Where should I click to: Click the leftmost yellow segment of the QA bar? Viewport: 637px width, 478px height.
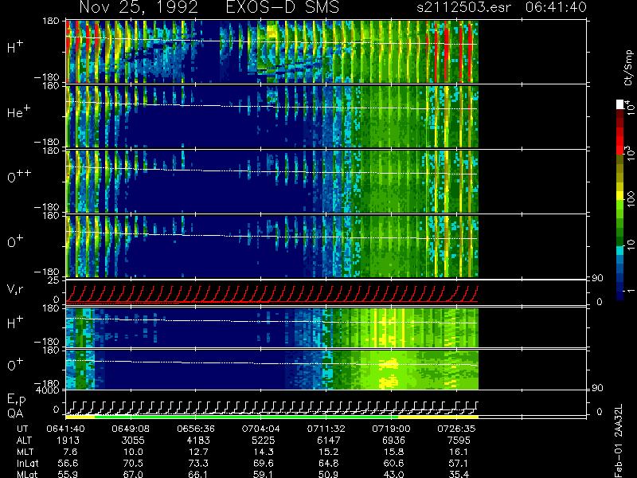point(80,417)
